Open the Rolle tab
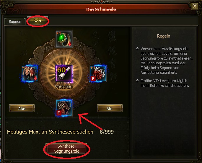The image size is (202, 163). click(x=38, y=20)
